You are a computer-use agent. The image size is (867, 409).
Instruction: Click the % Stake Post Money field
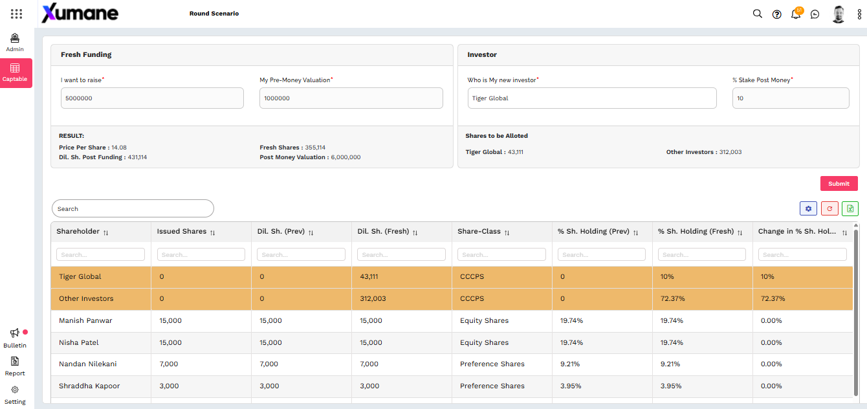click(791, 98)
